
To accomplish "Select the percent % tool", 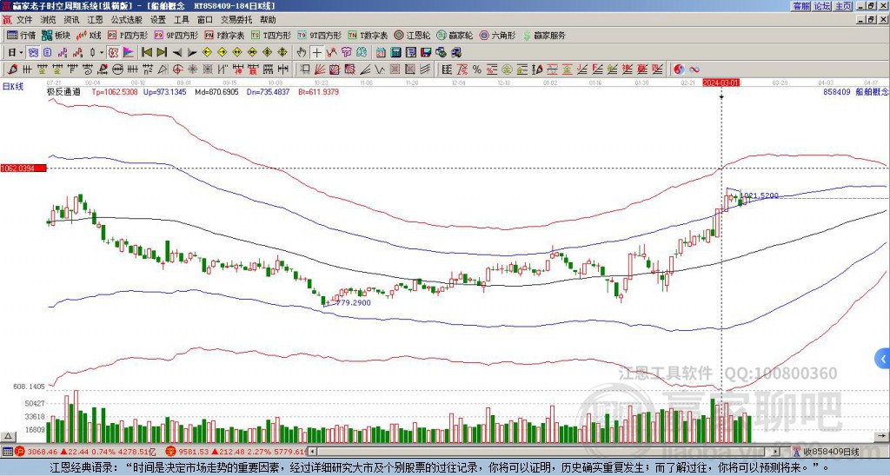I will [477, 69].
